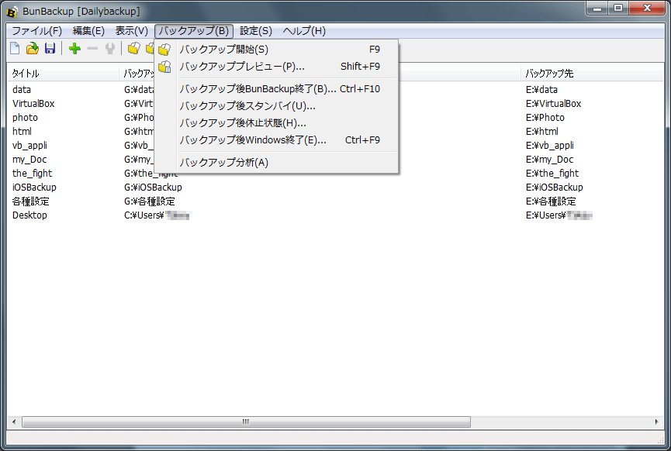Select the photo row title

coord(25,118)
